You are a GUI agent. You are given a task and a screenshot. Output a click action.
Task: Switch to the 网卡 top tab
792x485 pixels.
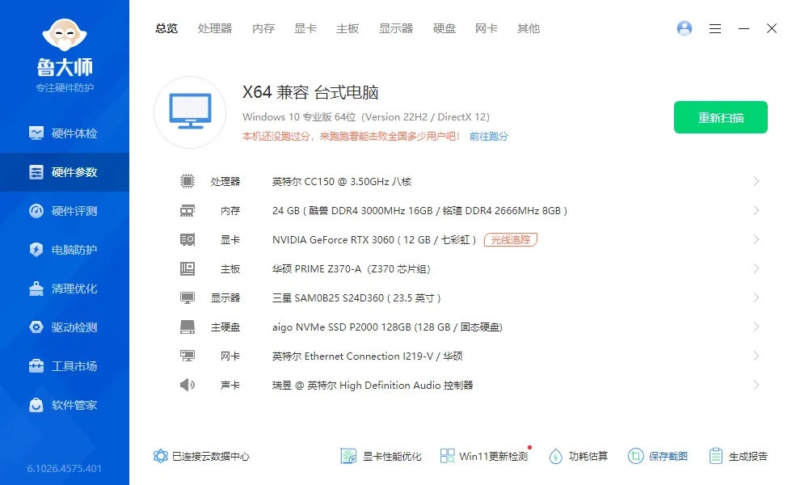[487, 29]
